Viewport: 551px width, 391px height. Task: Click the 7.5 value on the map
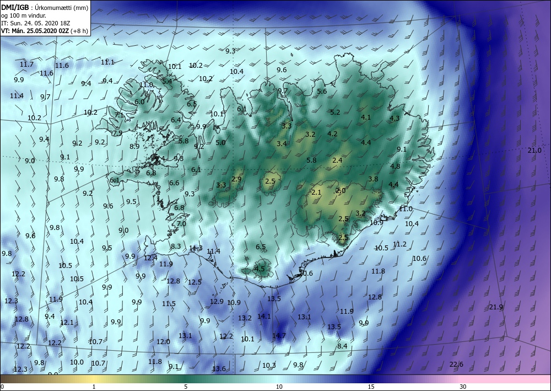(x=117, y=133)
